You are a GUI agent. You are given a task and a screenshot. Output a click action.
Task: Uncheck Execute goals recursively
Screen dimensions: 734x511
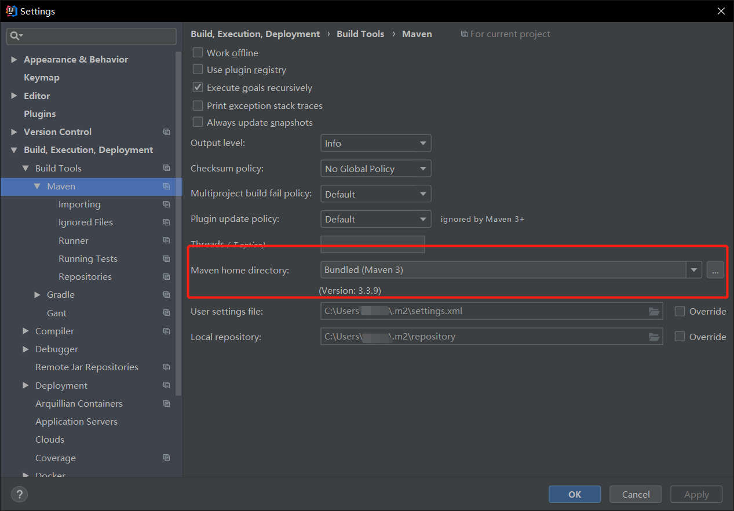pos(198,87)
